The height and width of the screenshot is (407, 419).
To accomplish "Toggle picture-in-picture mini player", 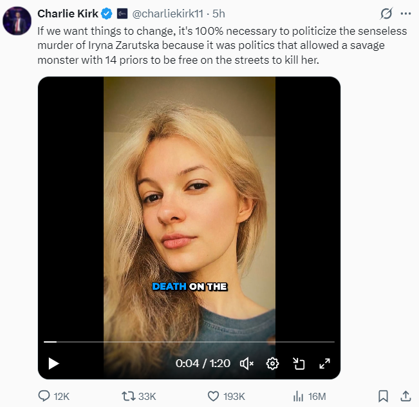I will pos(299,364).
